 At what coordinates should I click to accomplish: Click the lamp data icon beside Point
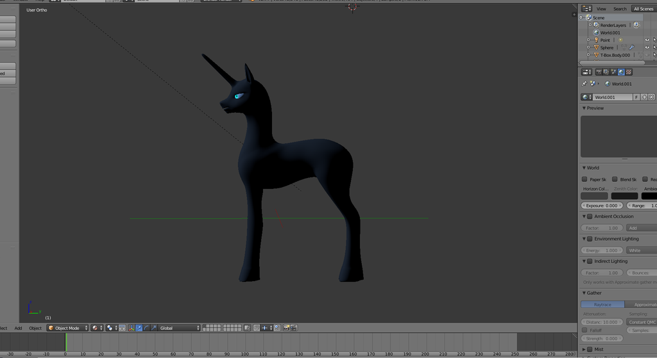(x=620, y=40)
